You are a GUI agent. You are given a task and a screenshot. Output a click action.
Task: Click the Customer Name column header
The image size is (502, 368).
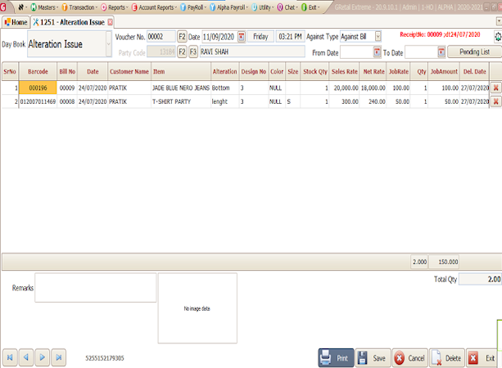click(x=129, y=72)
